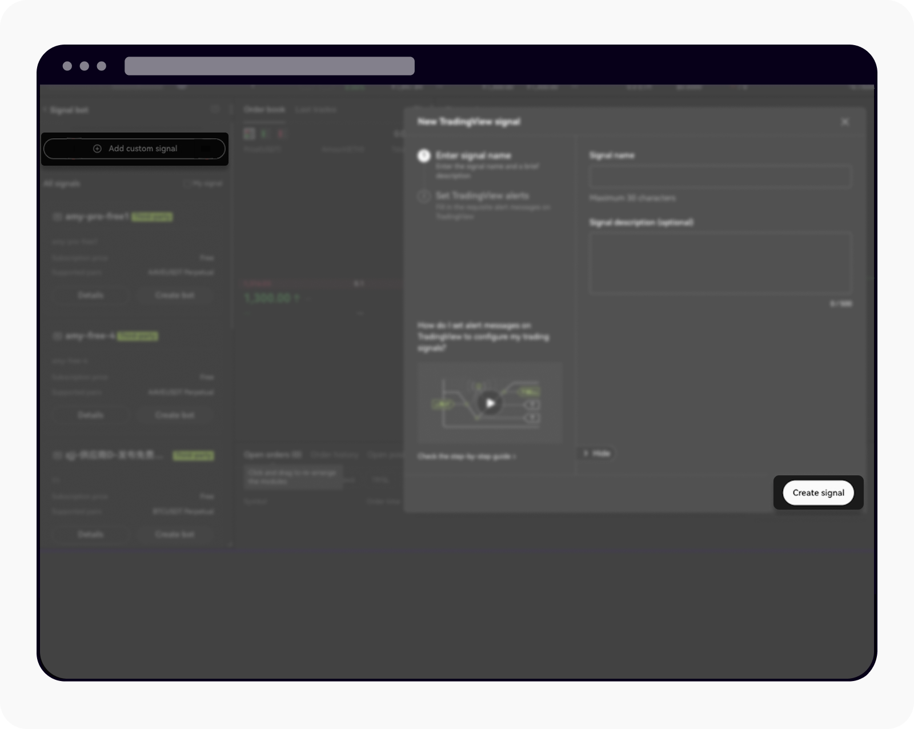Select the Enter signal name step

(479, 165)
